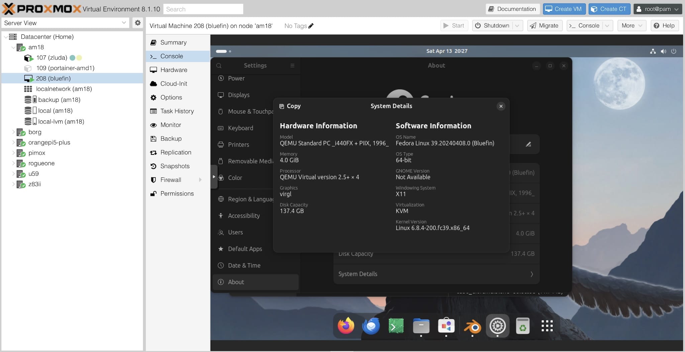Open the Backup tab
This screenshot has width=685, height=352.
tap(178, 138)
